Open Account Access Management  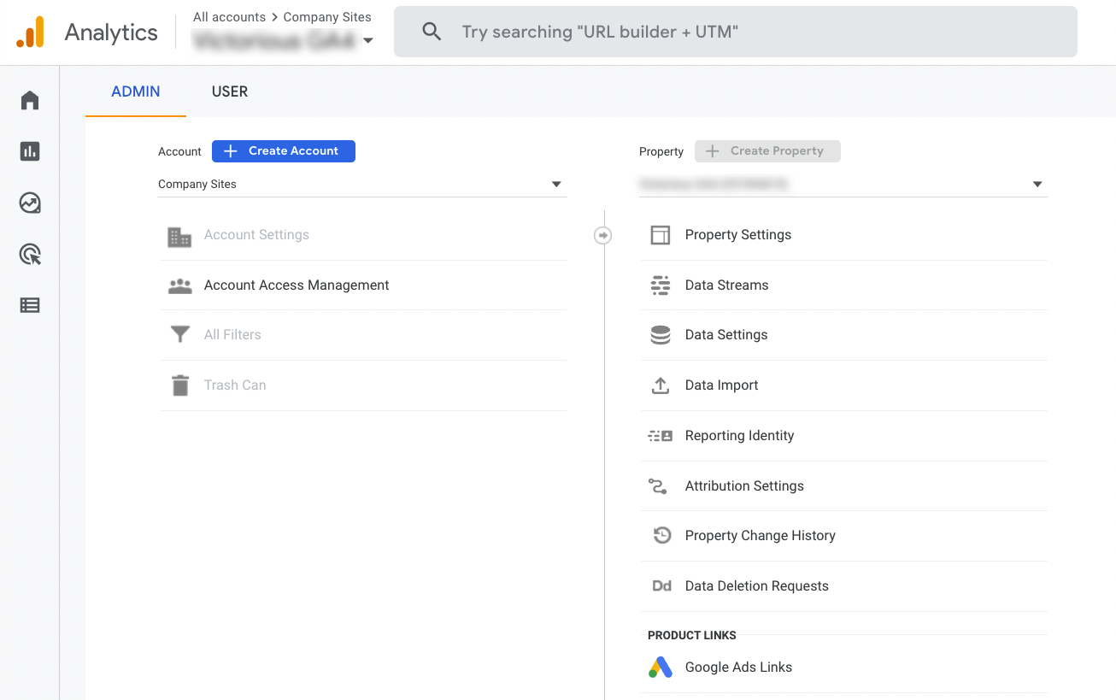click(297, 285)
